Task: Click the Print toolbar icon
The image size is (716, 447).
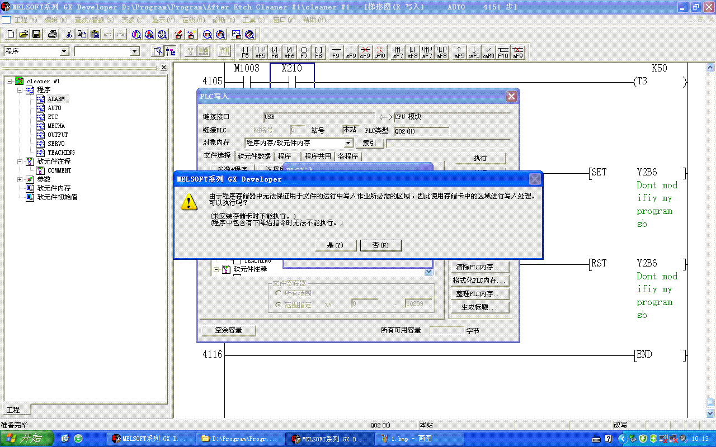Action: (53, 34)
